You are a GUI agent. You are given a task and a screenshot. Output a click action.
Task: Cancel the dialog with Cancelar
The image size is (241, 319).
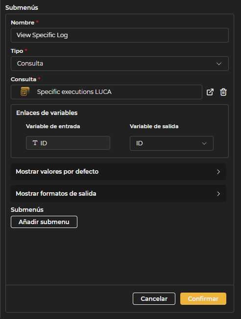click(154, 298)
